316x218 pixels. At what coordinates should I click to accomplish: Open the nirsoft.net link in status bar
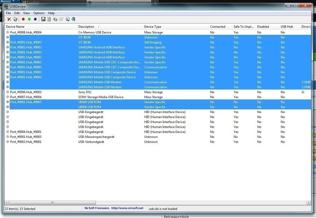[127, 208]
